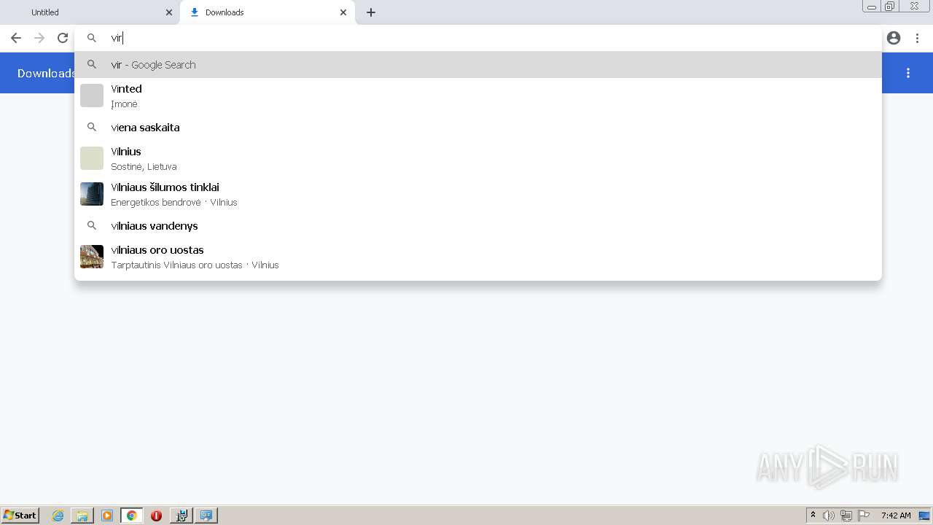Open the volume speaker tray icon

pos(829,516)
